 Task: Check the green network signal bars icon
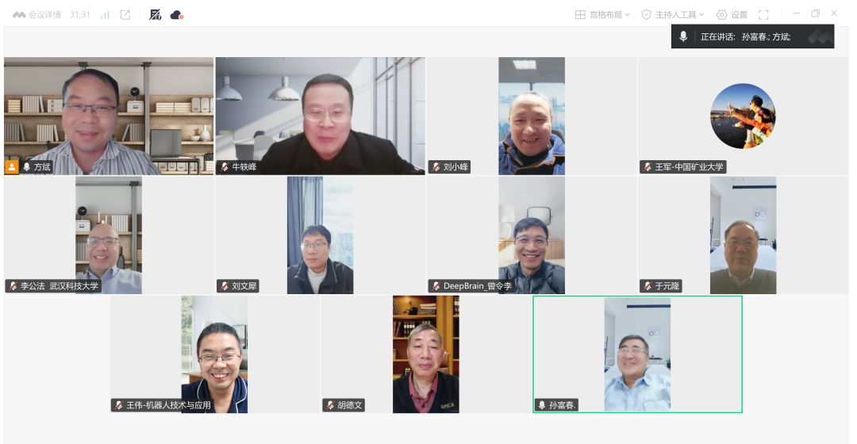(x=105, y=15)
